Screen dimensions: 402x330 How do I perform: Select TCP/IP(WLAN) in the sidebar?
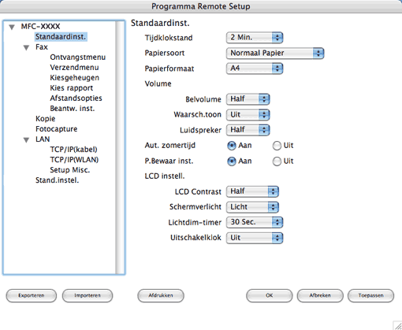coord(74,160)
